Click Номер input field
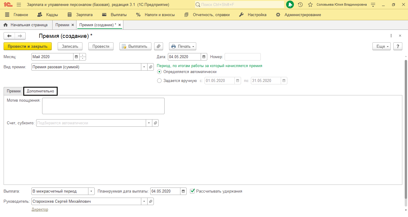Screen dimensions: 408x217 tap(243, 57)
